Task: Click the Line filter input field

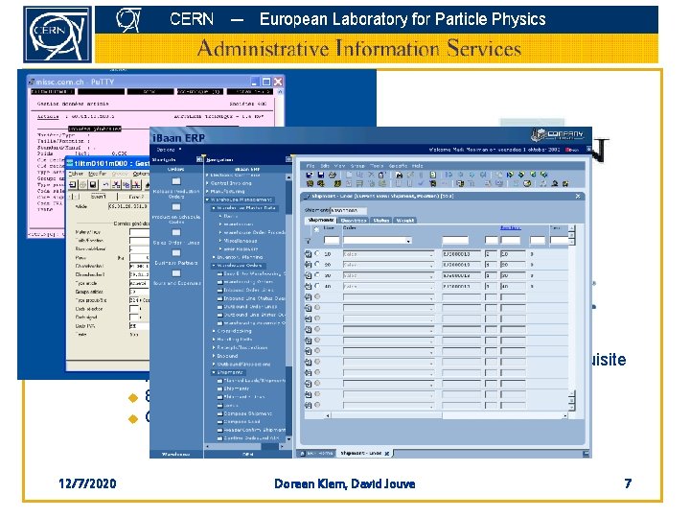Action: point(332,241)
